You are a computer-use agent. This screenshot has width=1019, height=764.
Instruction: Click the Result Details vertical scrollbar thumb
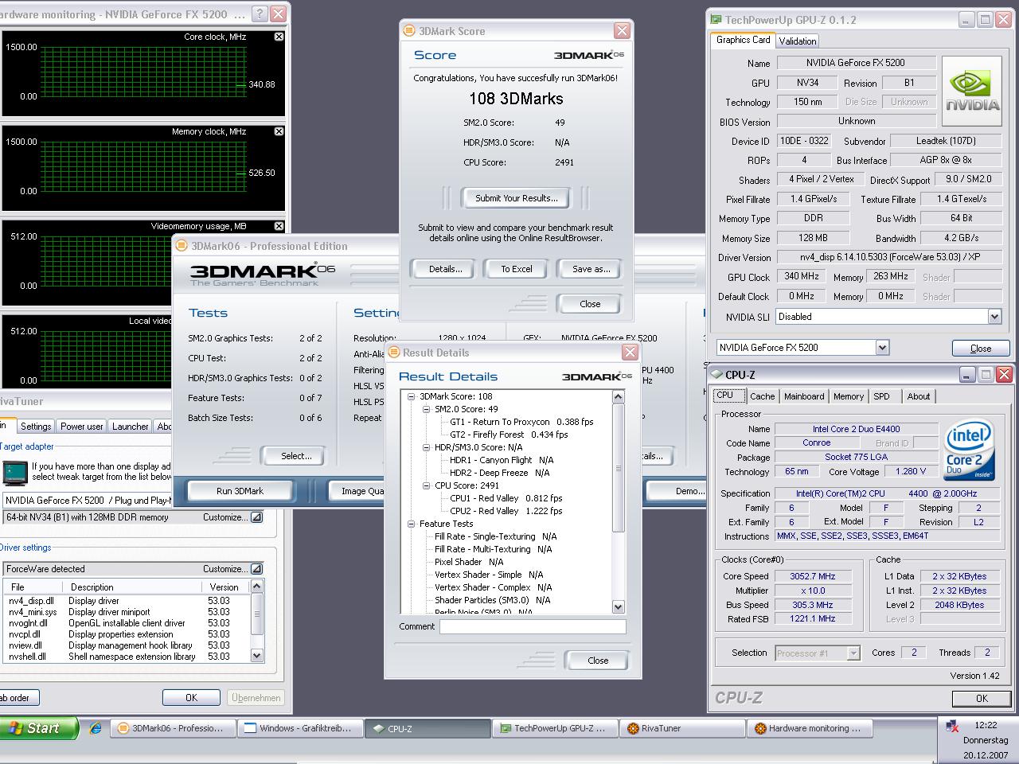[619, 468]
